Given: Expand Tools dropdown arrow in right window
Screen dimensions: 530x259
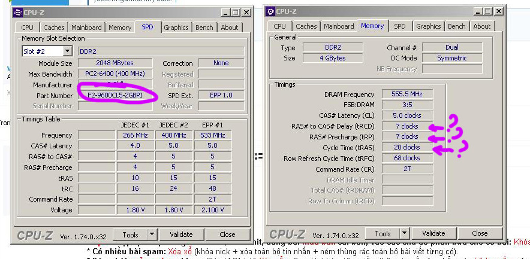Looking at the screenshot, I should [403, 233].
